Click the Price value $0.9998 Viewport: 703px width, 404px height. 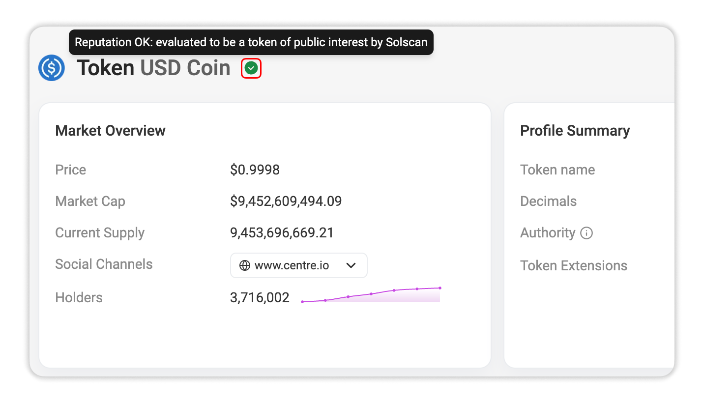pos(255,170)
